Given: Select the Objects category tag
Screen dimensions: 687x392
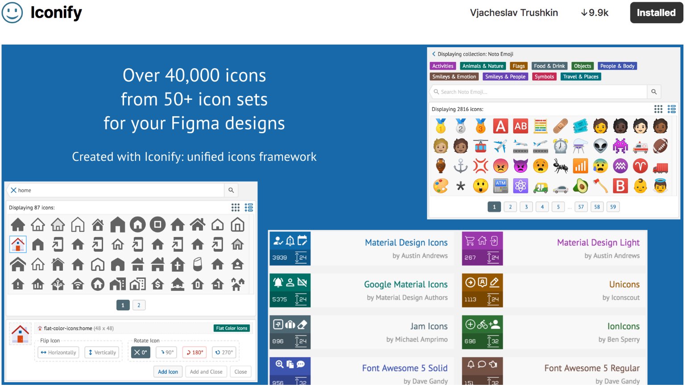Looking at the screenshot, I should (583, 66).
